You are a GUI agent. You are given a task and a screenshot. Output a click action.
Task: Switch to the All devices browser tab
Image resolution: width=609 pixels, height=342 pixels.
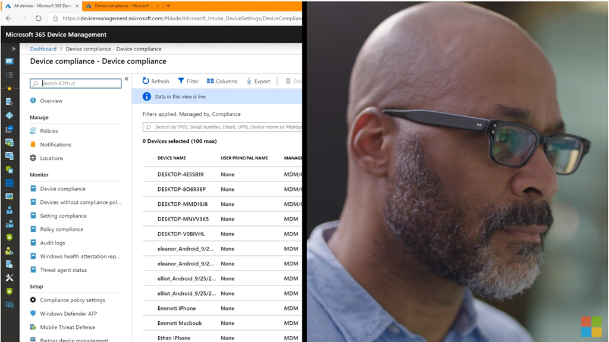point(42,5)
